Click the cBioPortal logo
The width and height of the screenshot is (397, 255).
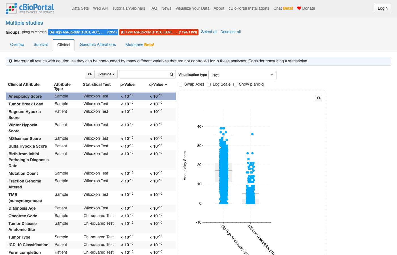pos(30,8)
